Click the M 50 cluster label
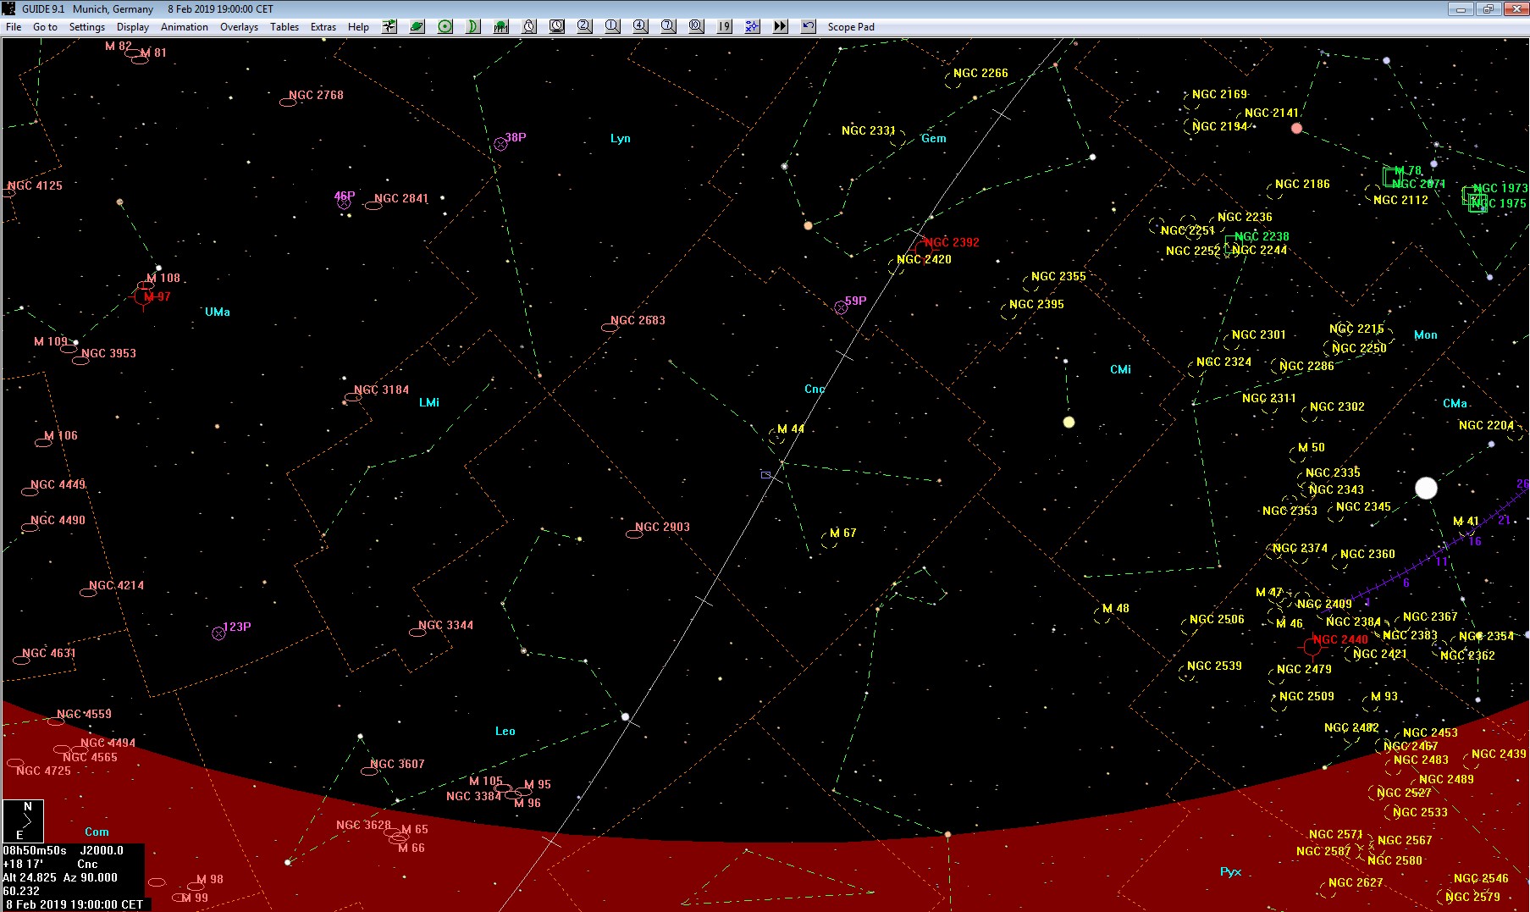 [x=1312, y=447]
